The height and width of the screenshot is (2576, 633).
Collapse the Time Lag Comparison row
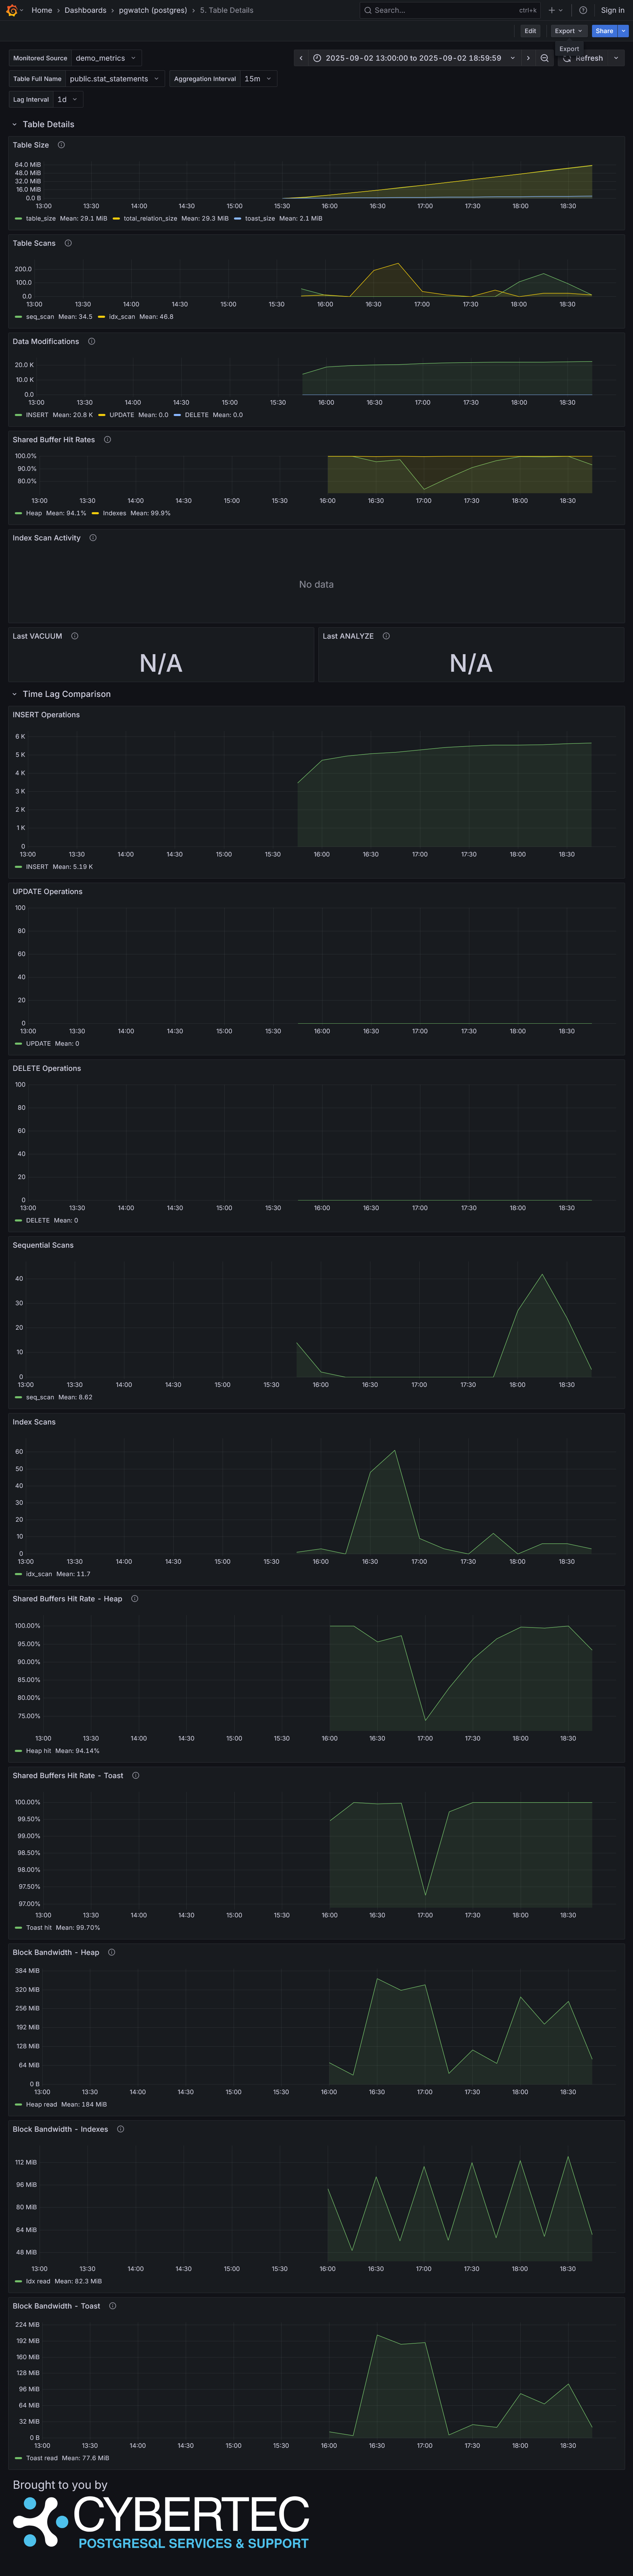pos(66,694)
